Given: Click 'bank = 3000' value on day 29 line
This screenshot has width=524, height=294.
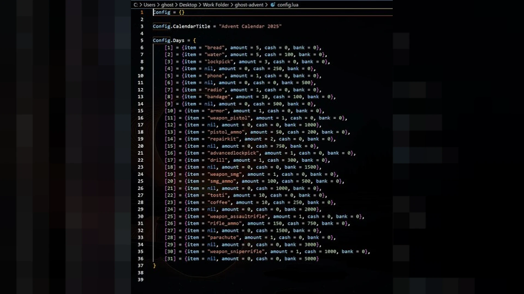Looking at the screenshot, I should coord(300,244).
